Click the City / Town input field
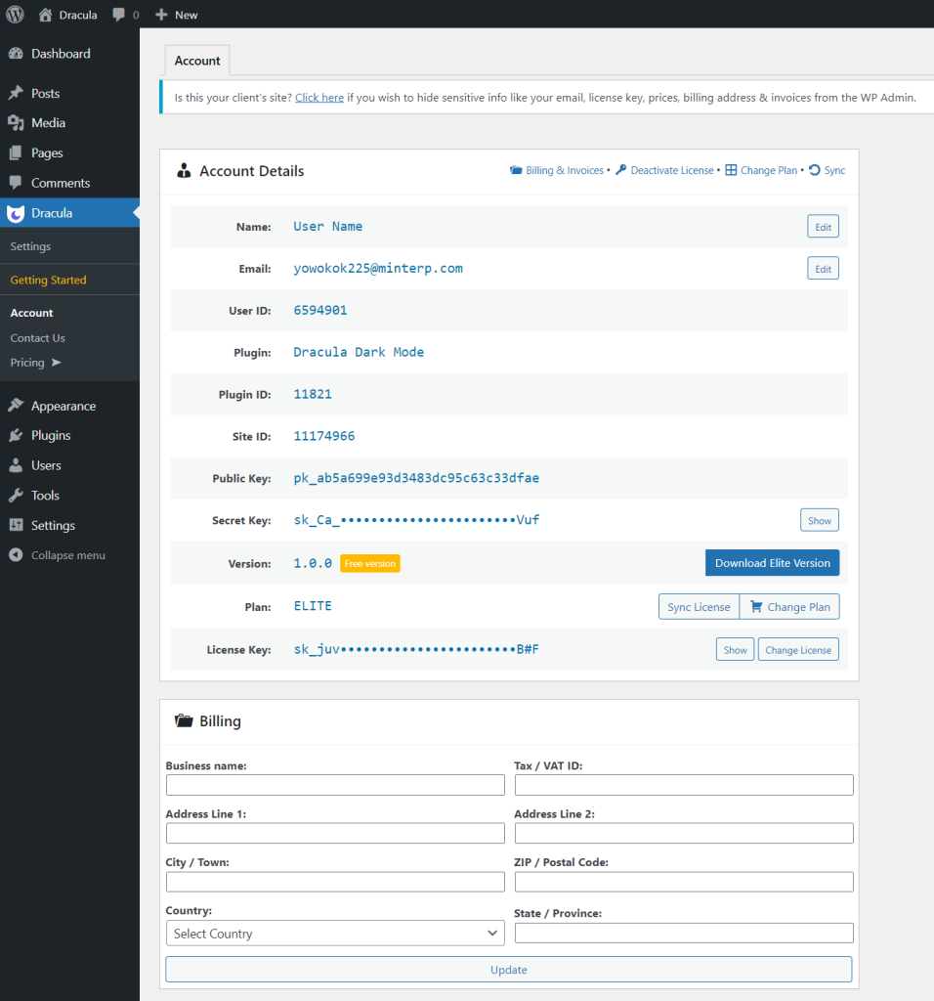The image size is (934, 1001). [x=335, y=882]
